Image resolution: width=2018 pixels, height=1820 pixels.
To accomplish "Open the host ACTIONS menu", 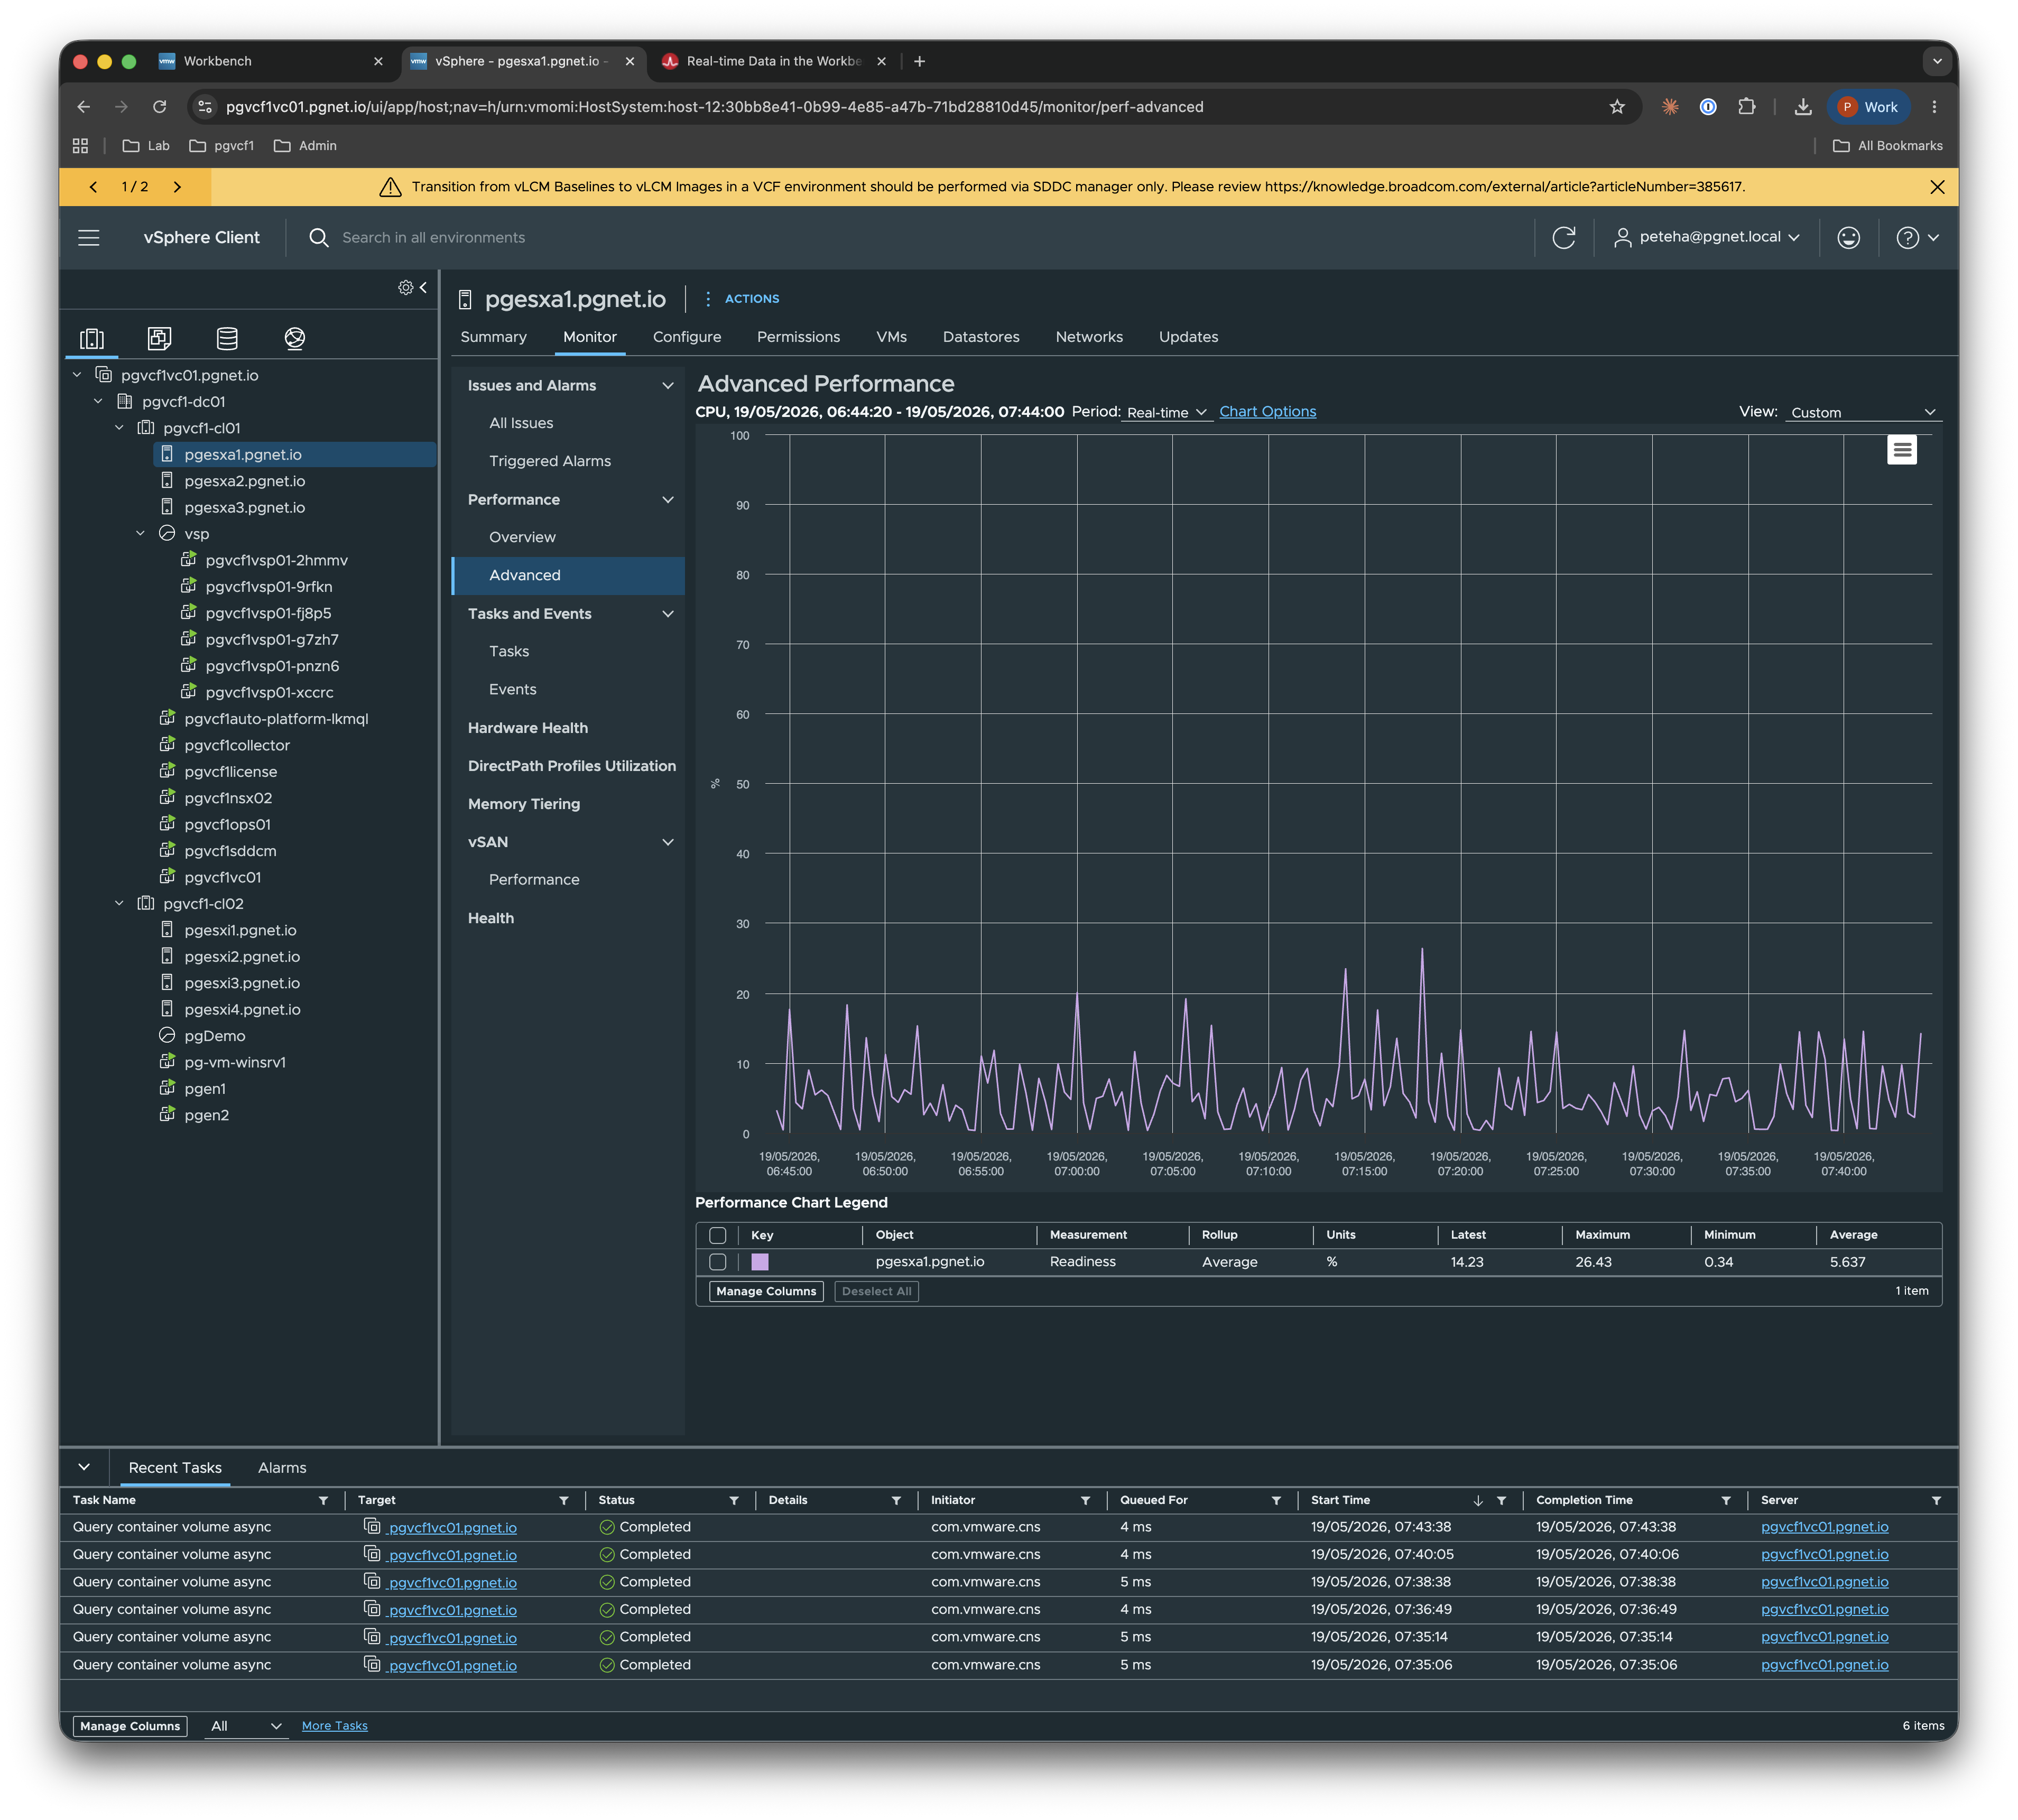I will point(742,299).
